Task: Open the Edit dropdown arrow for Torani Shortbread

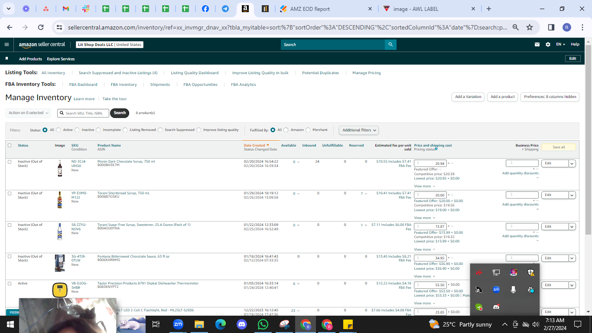Action: 572,195
